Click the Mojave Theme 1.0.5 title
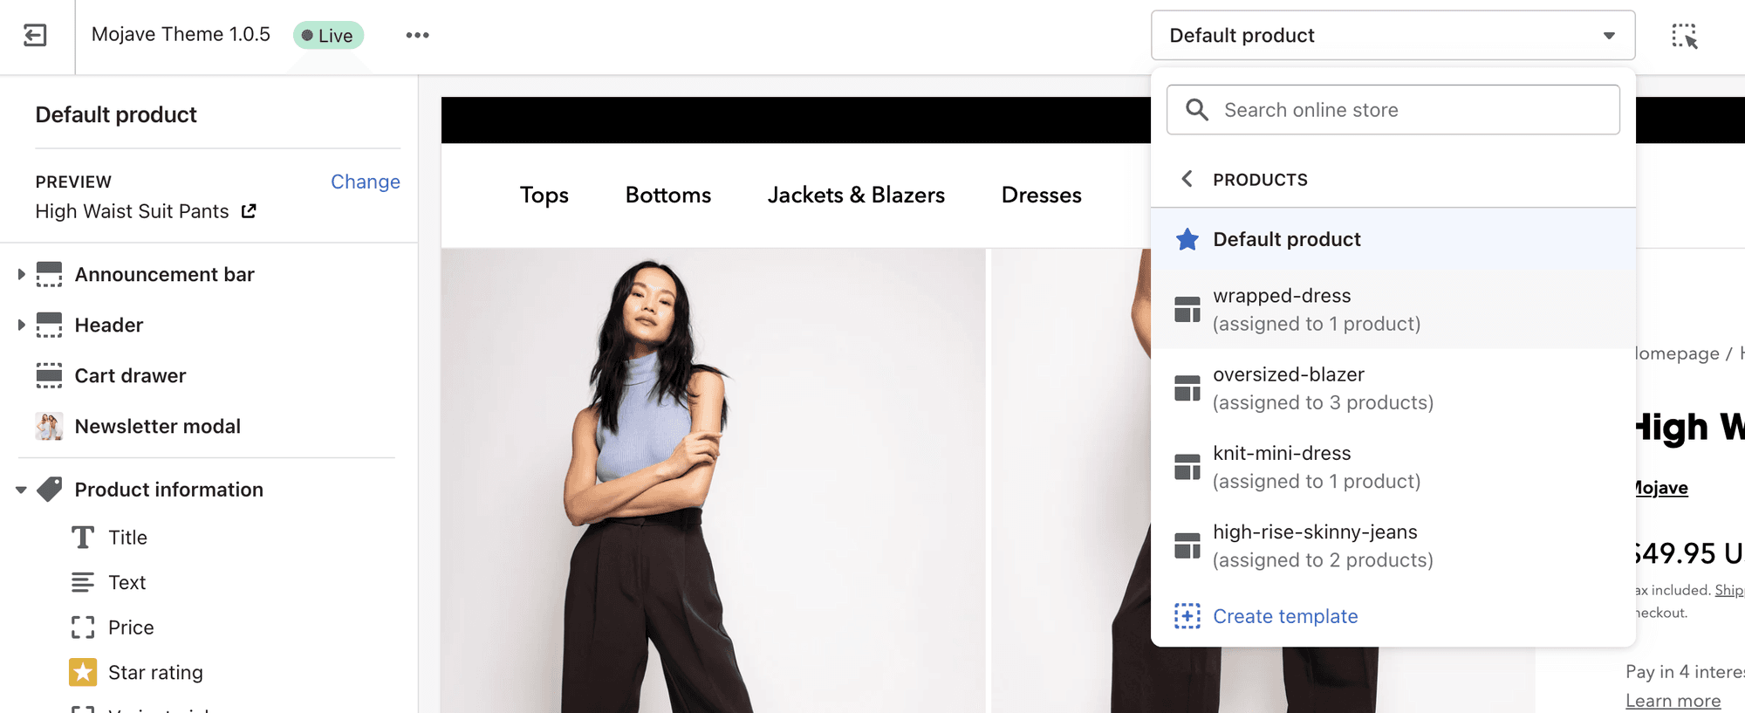This screenshot has width=1745, height=713. (x=181, y=34)
